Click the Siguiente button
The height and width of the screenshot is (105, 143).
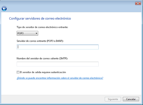pyautogui.click(x=113, y=99)
